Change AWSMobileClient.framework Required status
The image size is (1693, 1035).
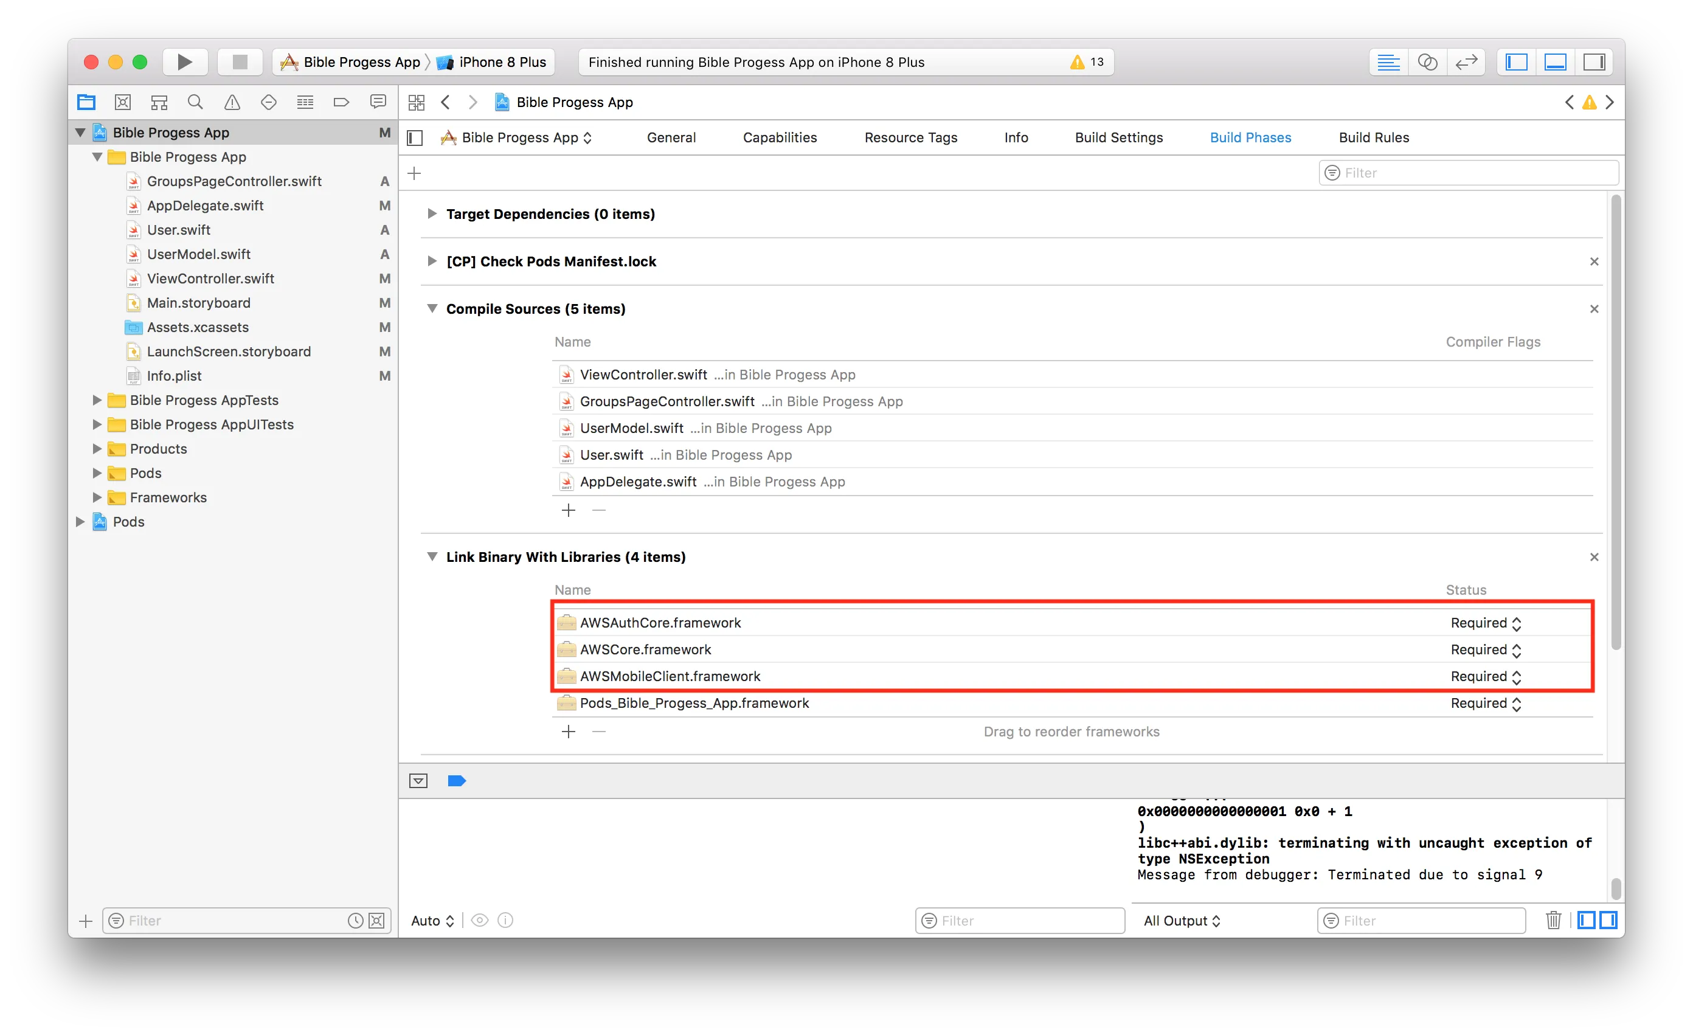(x=1486, y=676)
